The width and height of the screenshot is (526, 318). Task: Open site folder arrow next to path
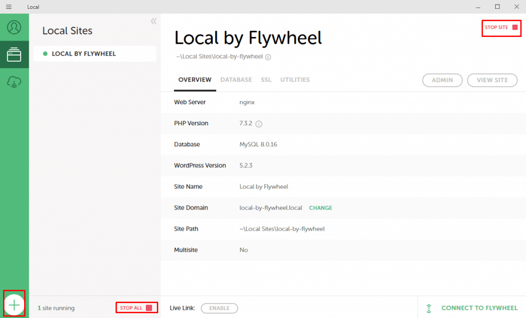[268, 57]
